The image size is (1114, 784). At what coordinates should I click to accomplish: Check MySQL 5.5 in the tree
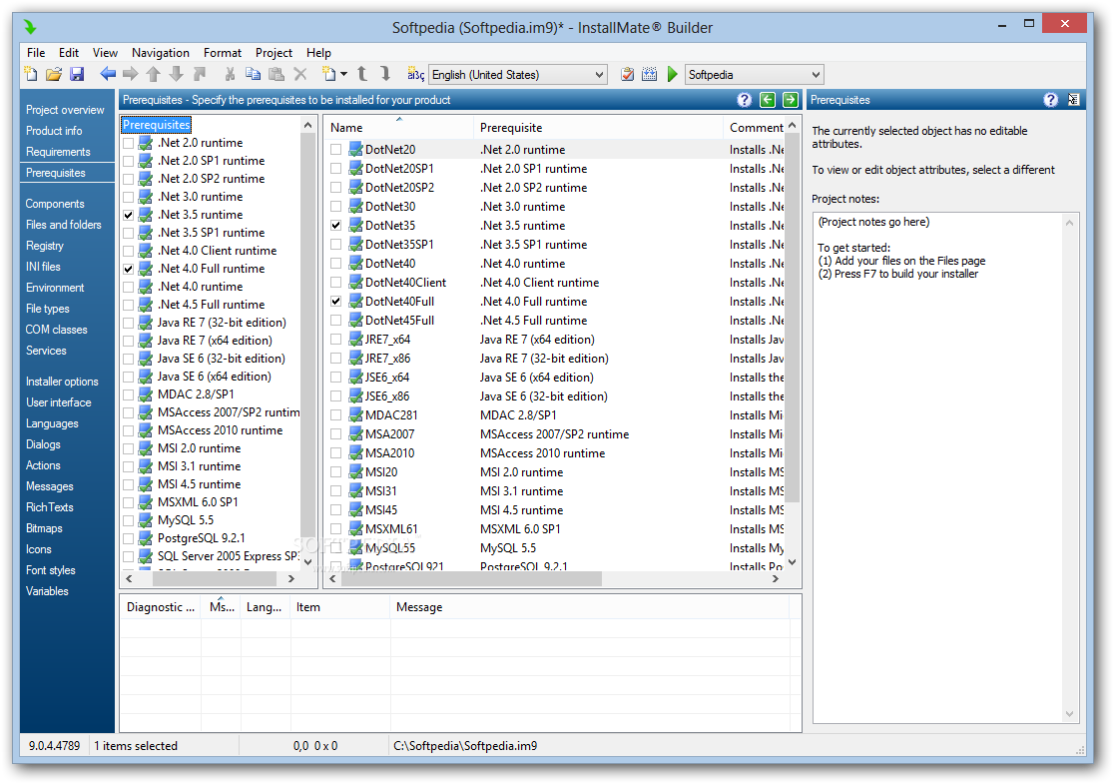click(x=129, y=520)
